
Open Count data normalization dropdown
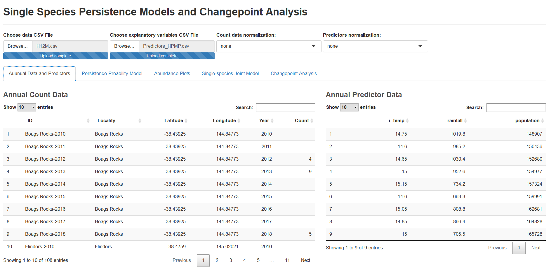click(x=269, y=46)
